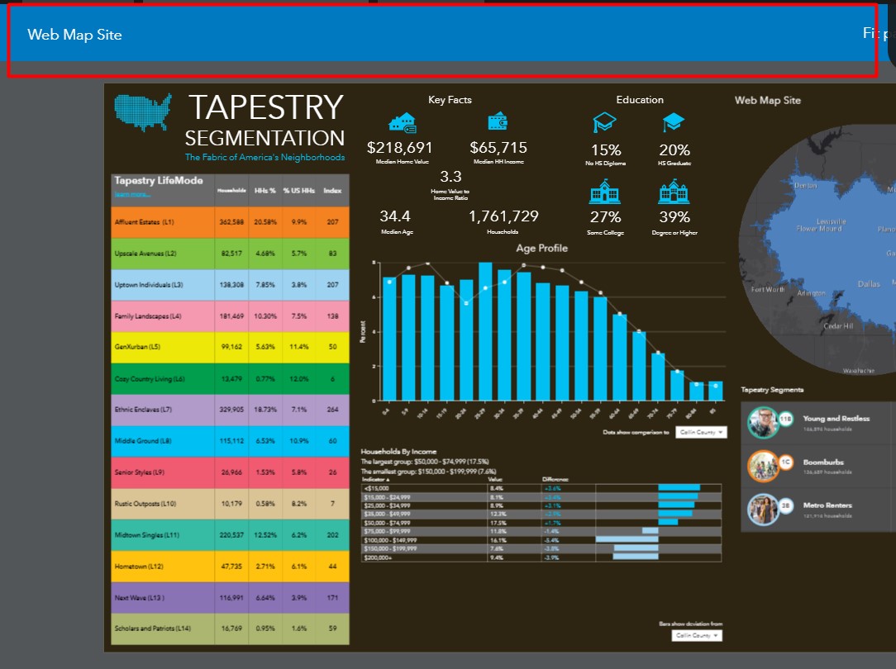Click the US map logo icon
896x669 pixels.
[x=143, y=111]
